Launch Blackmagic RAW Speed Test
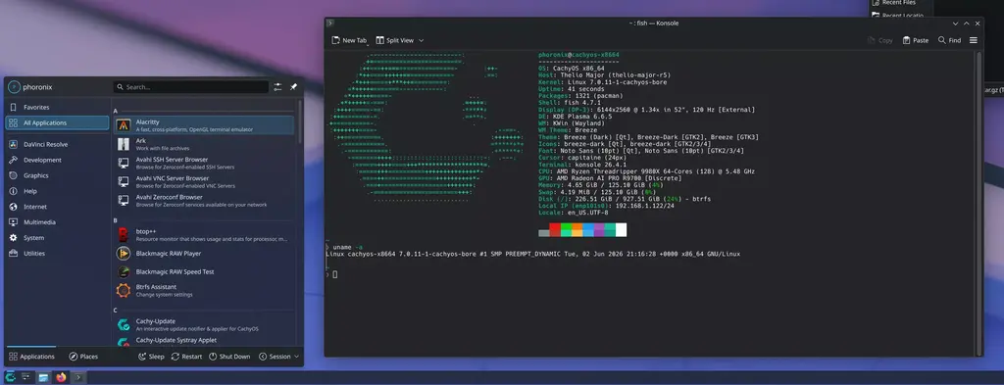1004x385 pixels. click(x=204, y=271)
